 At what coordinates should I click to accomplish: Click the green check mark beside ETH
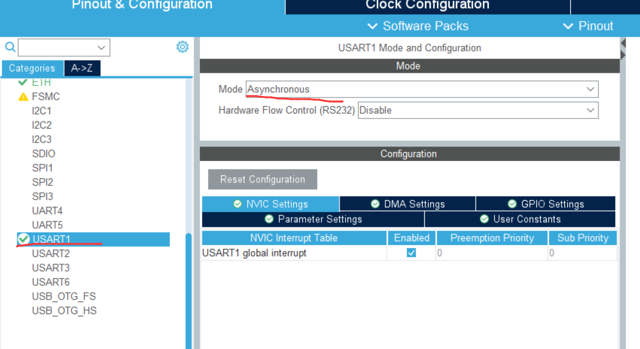23,82
